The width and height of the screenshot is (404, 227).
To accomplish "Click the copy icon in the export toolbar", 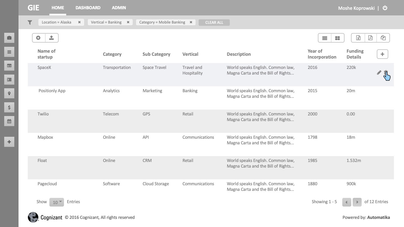I will coord(383,38).
